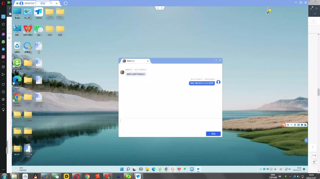Image resolution: width=320 pixels, height=179 pixels.
Task: Open Telegram in the Opera sidebar
Action: click(3, 49)
